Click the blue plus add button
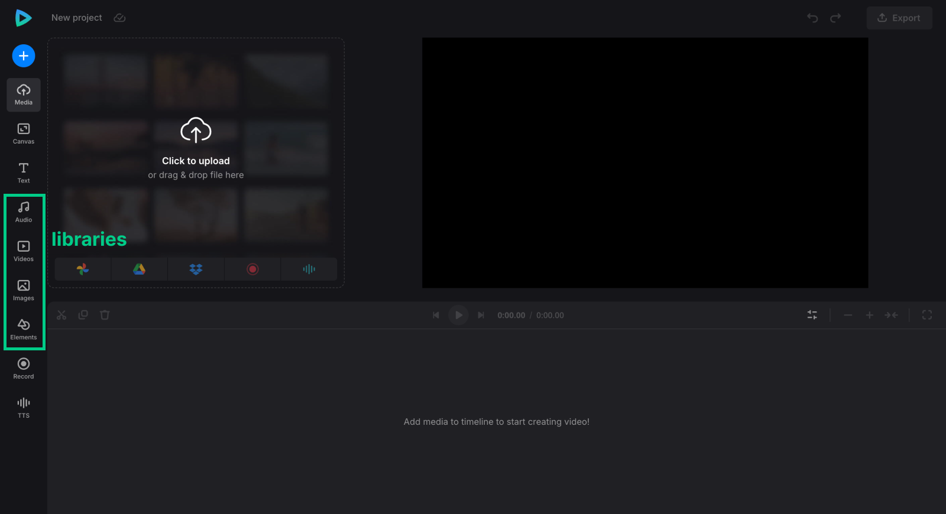946x514 pixels. [x=24, y=56]
